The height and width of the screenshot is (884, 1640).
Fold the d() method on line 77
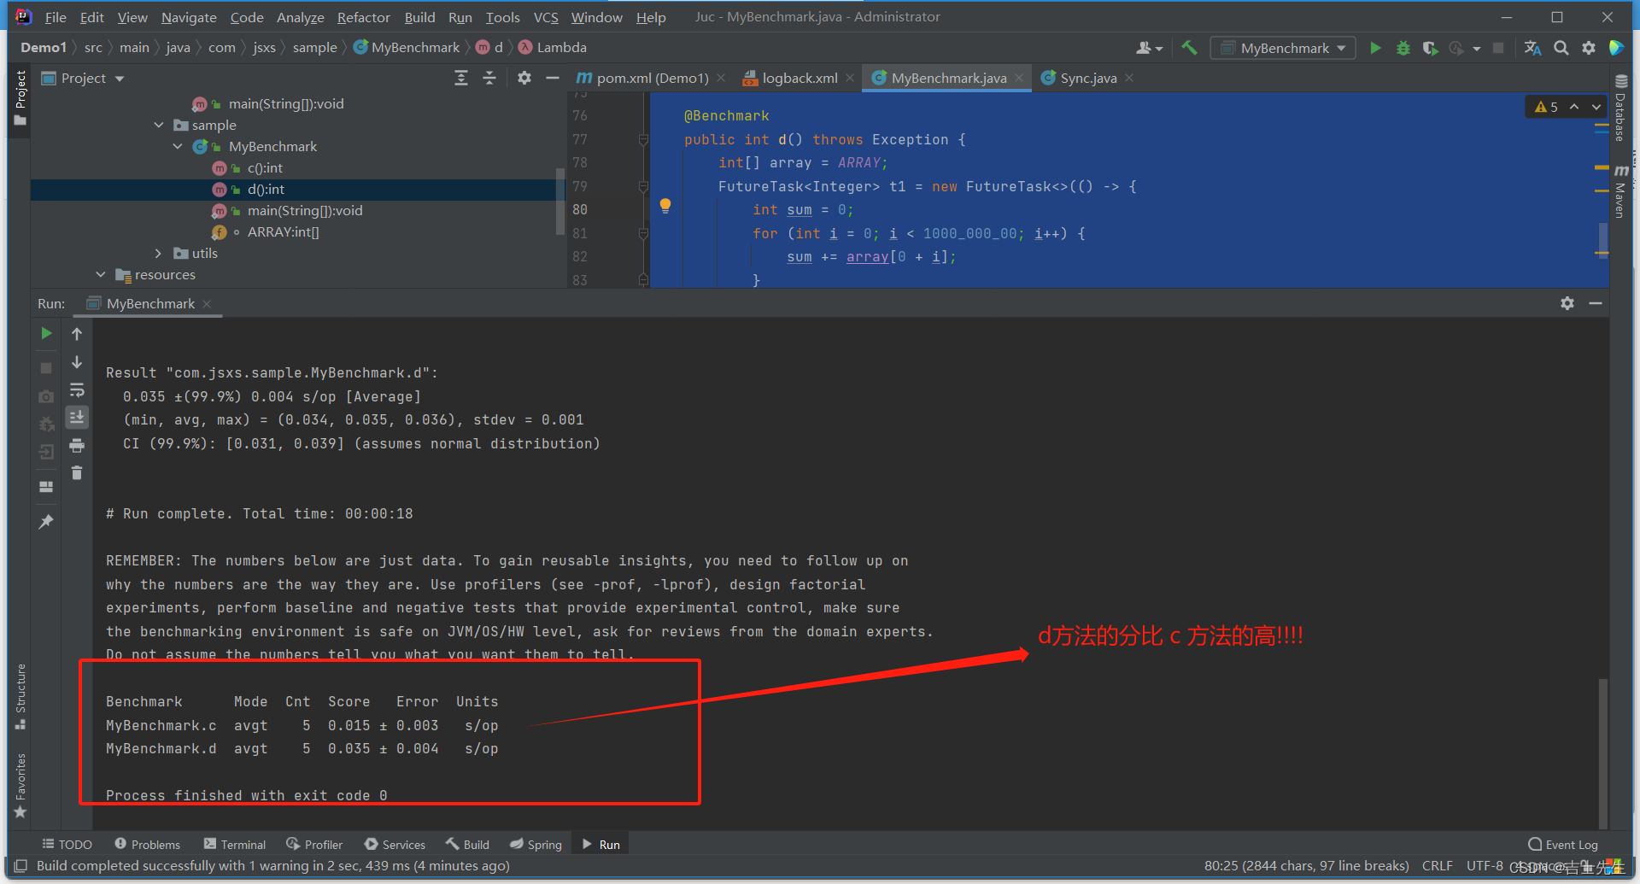click(x=643, y=139)
